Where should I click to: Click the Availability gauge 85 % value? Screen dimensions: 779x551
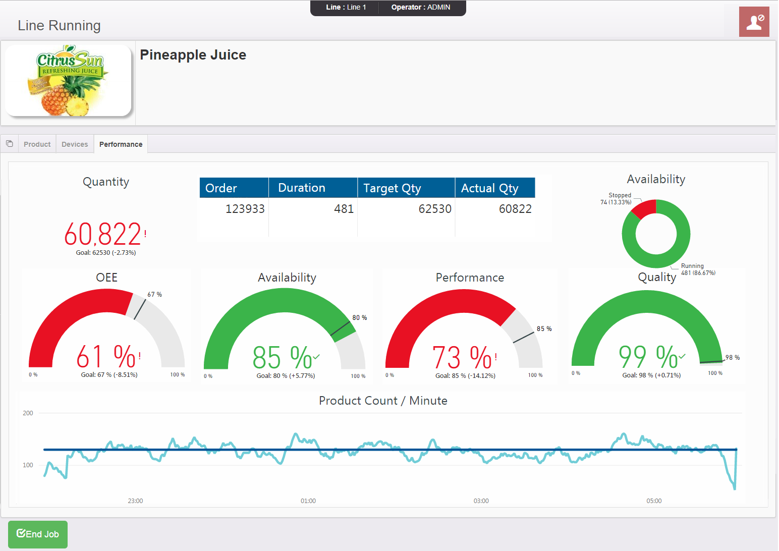click(283, 358)
